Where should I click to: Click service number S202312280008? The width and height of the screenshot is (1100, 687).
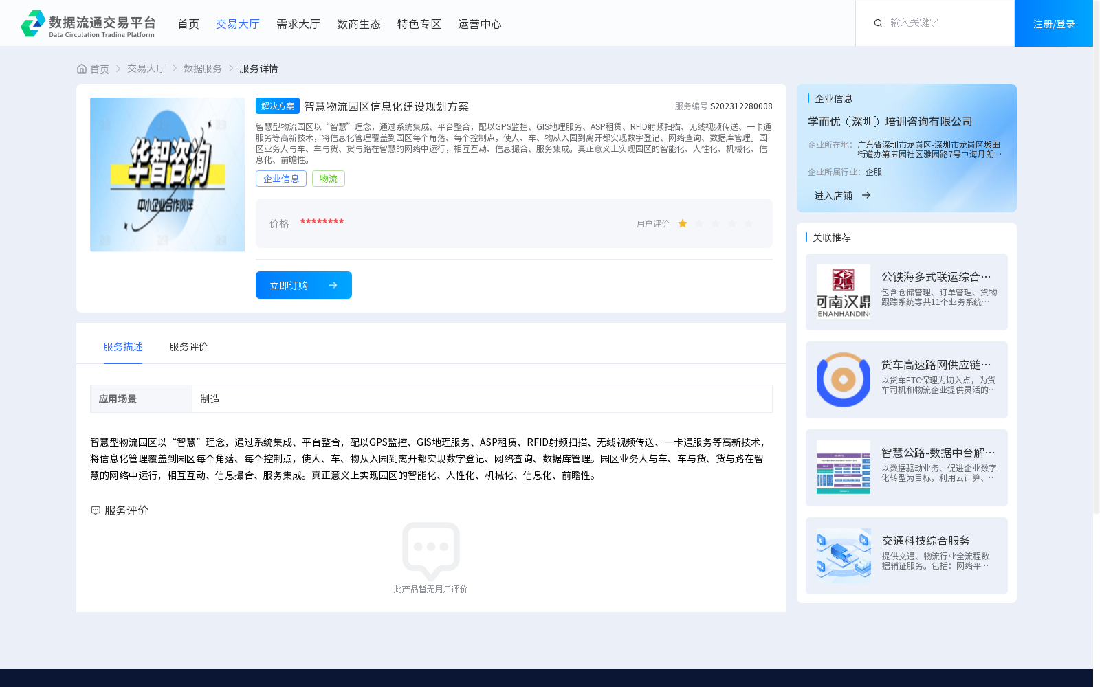[x=741, y=106]
